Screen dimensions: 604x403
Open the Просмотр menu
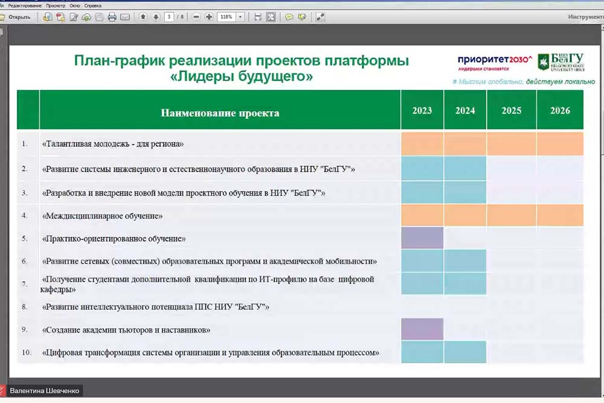(x=55, y=5)
